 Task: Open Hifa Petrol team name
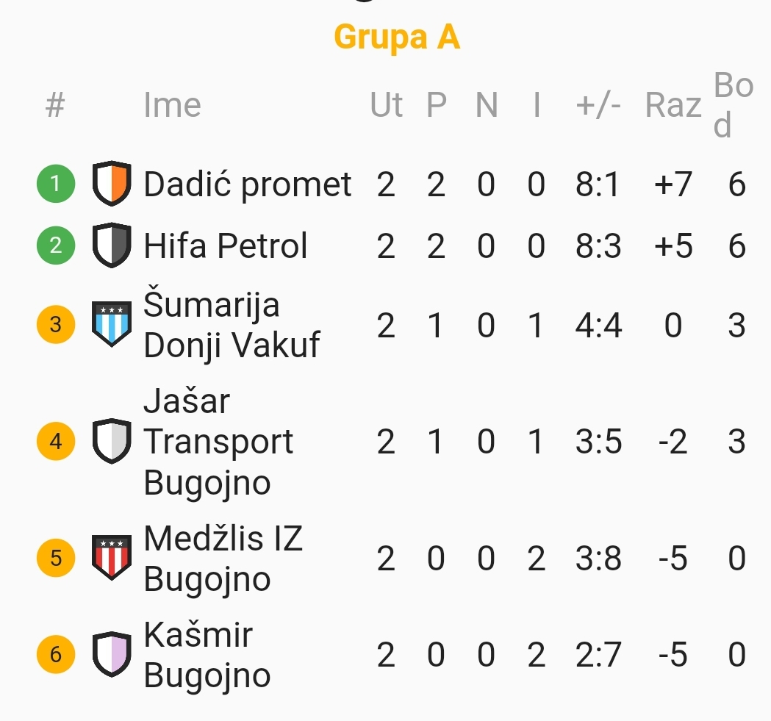point(226,245)
